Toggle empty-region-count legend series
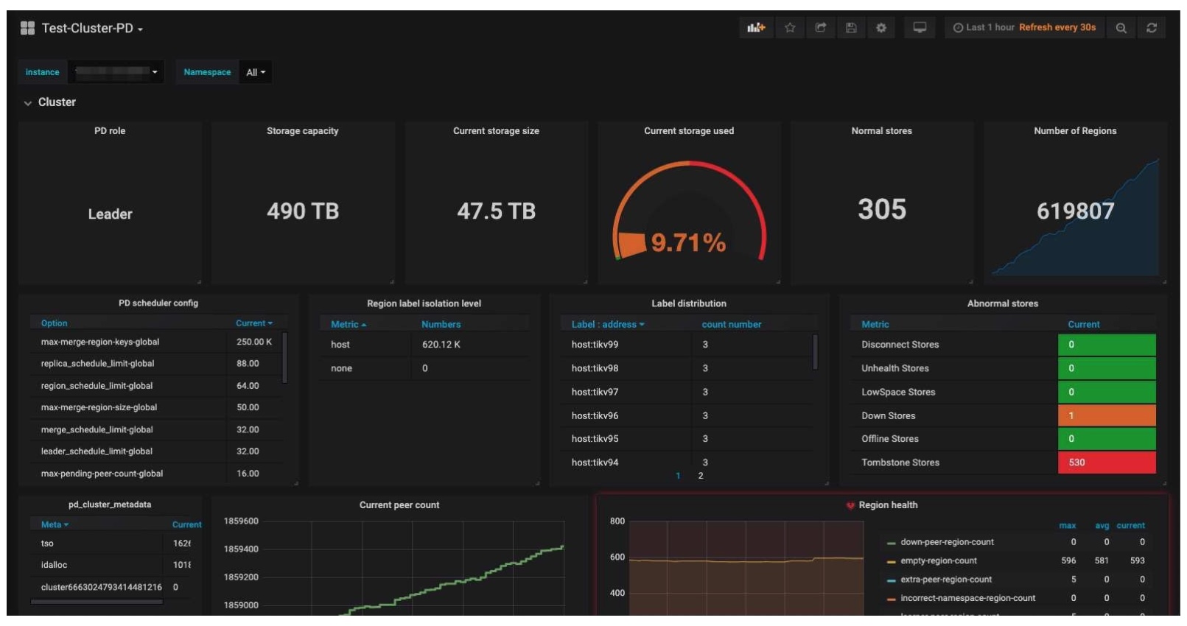The width and height of the screenshot is (1187, 626). 939,560
